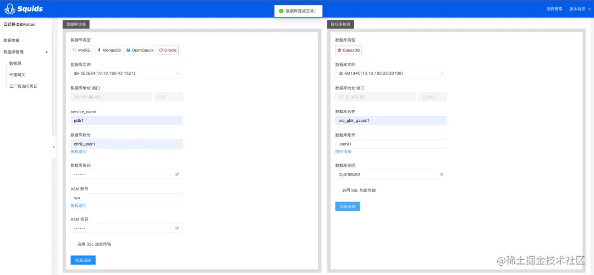Enable SSL encryption for source database
The image size is (594, 275).
click(x=73, y=244)
